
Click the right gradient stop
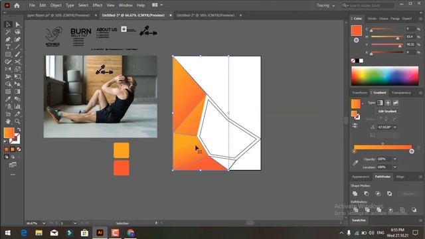tap(412, 151)
